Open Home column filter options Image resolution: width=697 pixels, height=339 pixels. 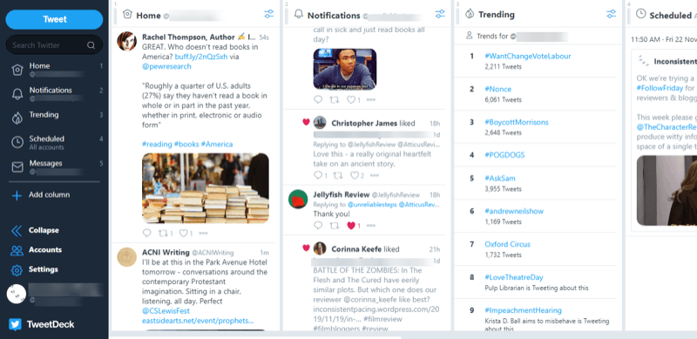tap(269, 14)
